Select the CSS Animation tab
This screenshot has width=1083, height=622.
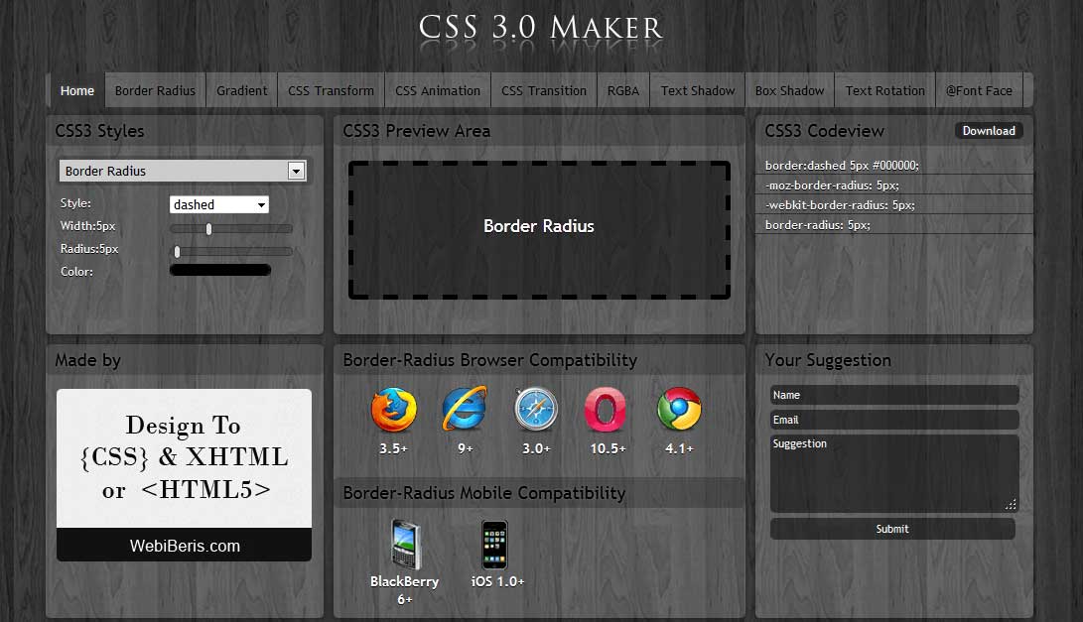pyautogui.click(x=437, y=90)
